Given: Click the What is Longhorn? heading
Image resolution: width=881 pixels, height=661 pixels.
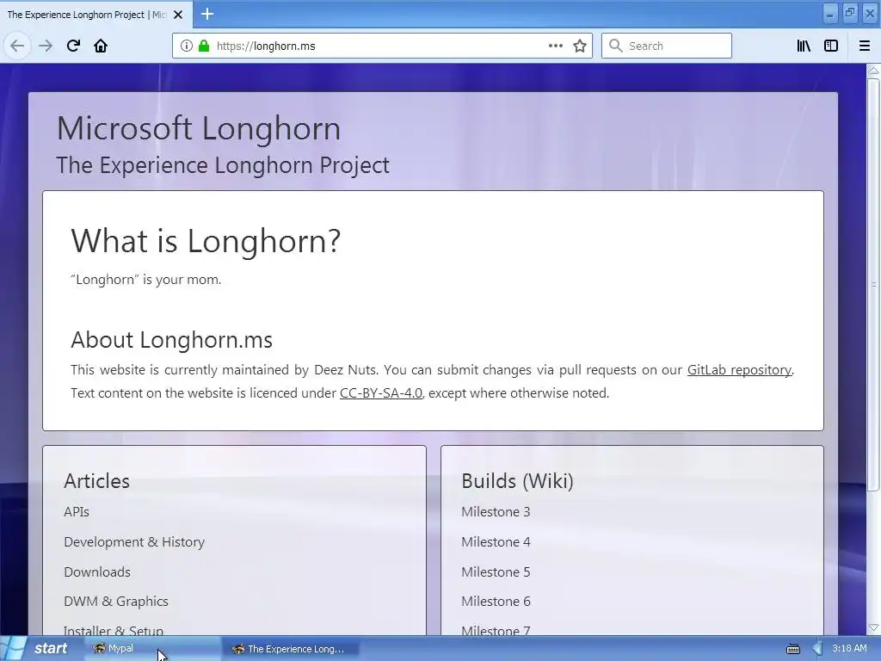Looking at the screenshot, I should coord(206,241).
